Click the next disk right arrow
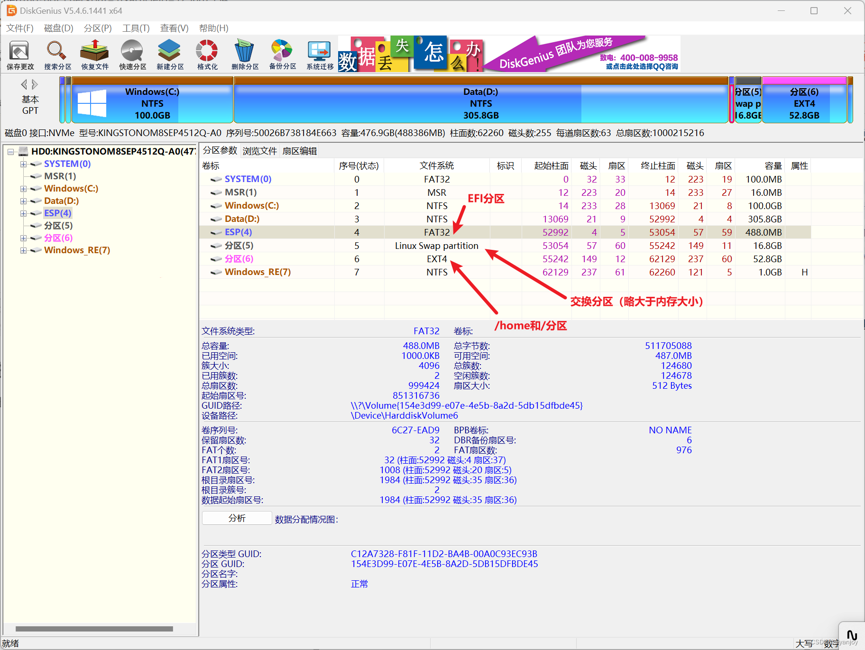The width and height of the screenshot is (865, 650). click(35, 84)
